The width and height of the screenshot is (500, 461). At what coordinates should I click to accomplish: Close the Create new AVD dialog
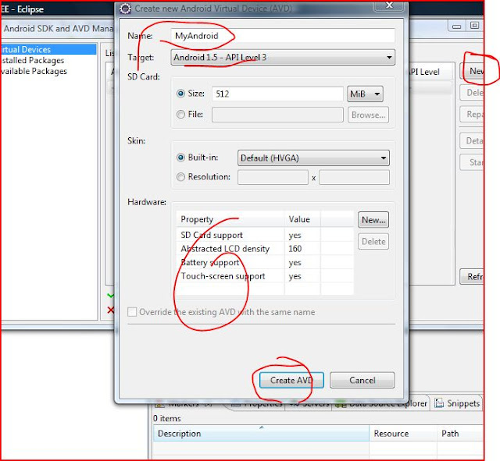[389, 5]
